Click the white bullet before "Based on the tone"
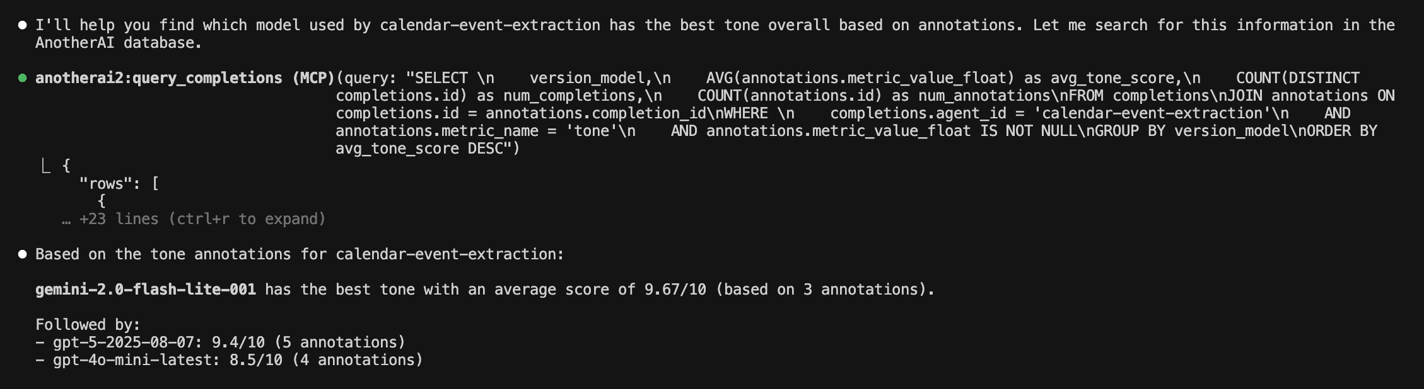 23,254
